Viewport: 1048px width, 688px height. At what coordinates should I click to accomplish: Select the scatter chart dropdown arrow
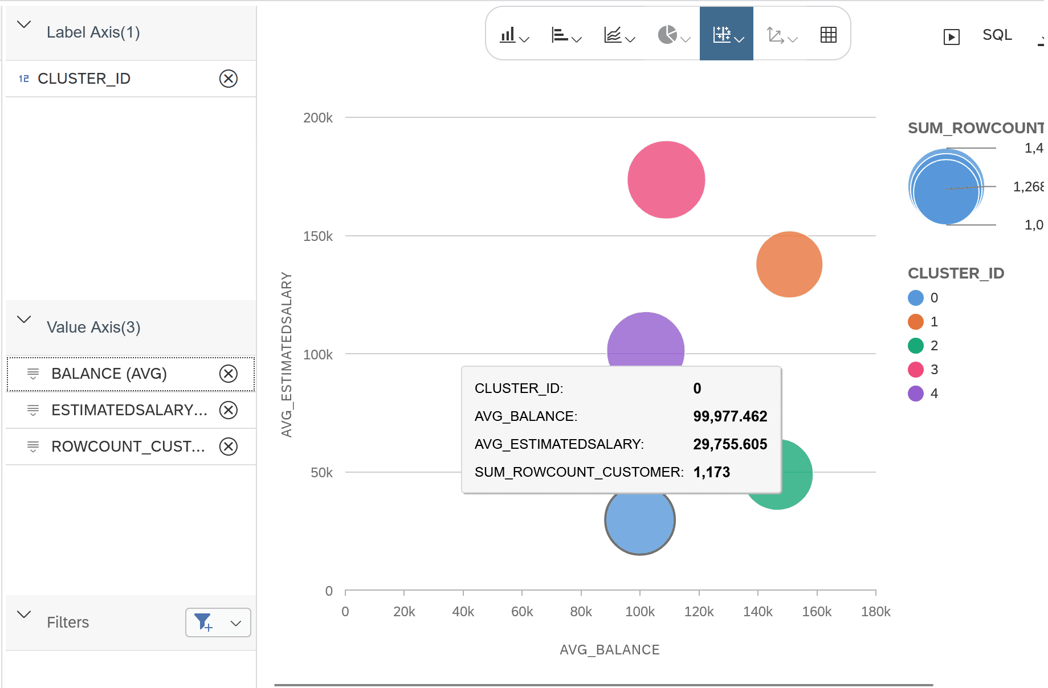click(x=740, y=38)
